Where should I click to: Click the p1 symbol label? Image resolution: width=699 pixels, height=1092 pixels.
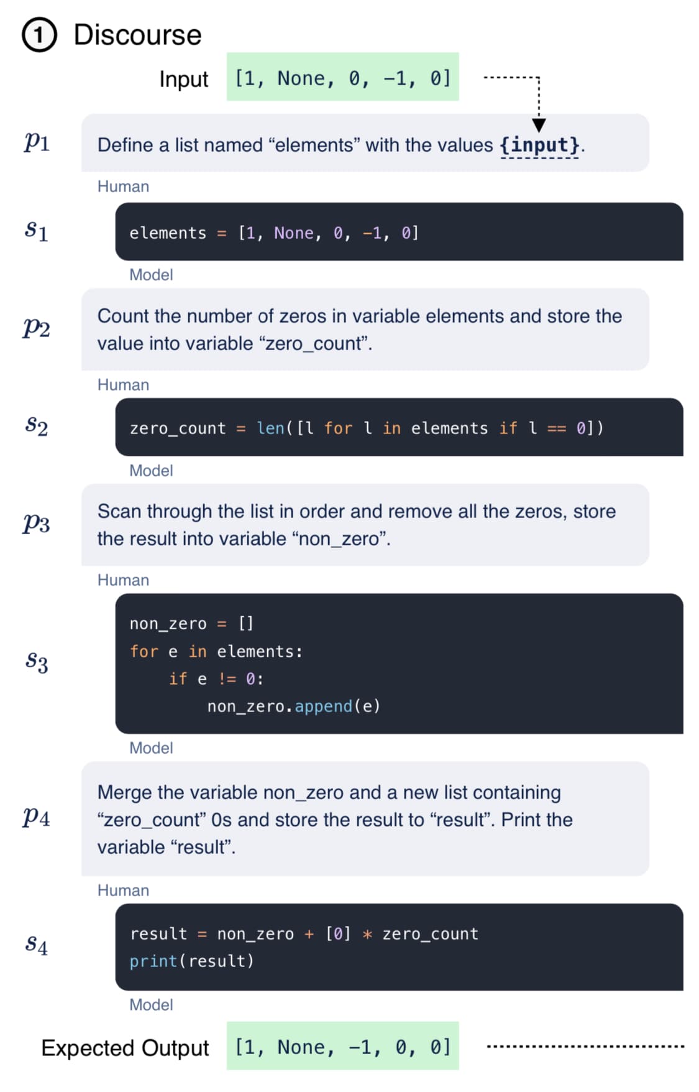[x=37, y=142]
